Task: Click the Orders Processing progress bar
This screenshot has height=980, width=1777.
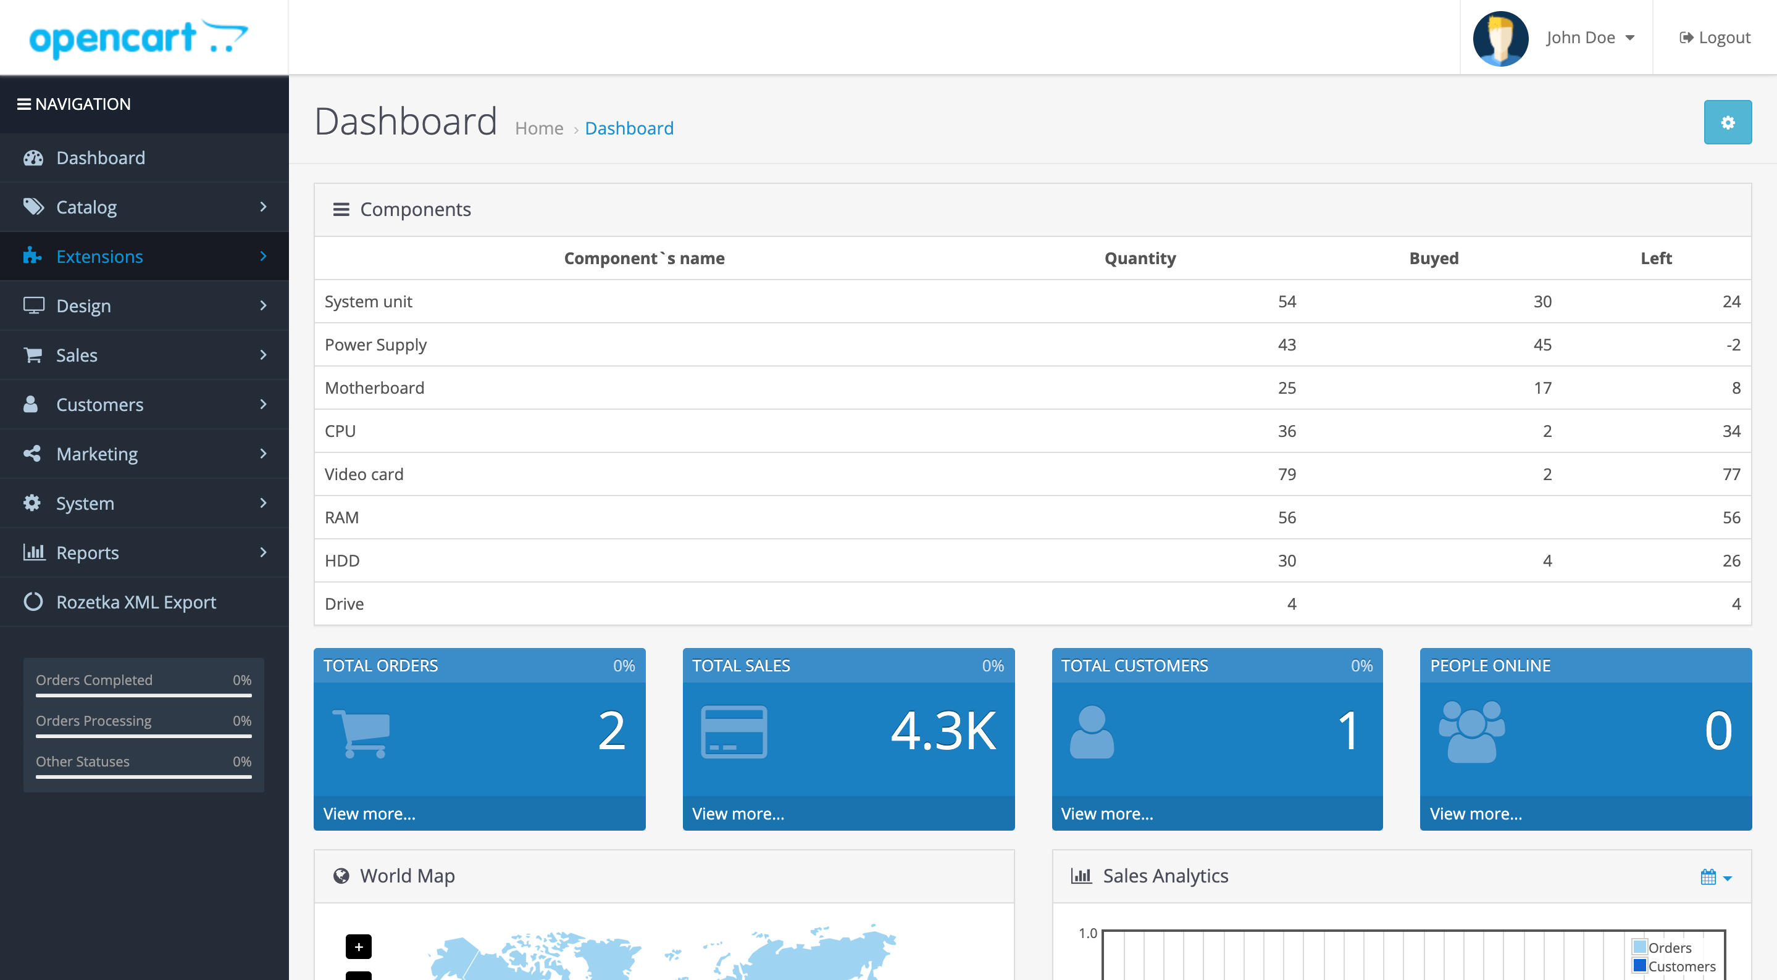Action: pos(143,737)
